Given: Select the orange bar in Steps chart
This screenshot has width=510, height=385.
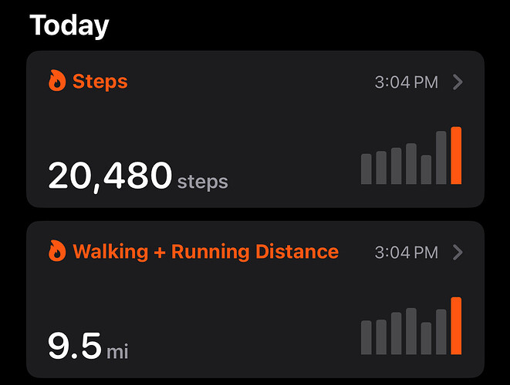Looking at the screenshot, I should [456, 156].
